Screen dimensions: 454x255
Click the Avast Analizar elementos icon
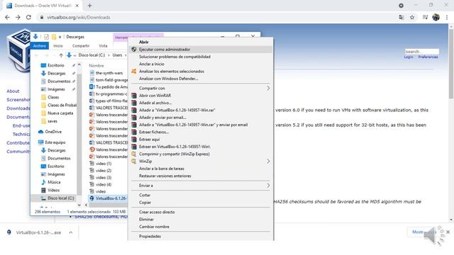pyautogui.click(x=134, y=71)
